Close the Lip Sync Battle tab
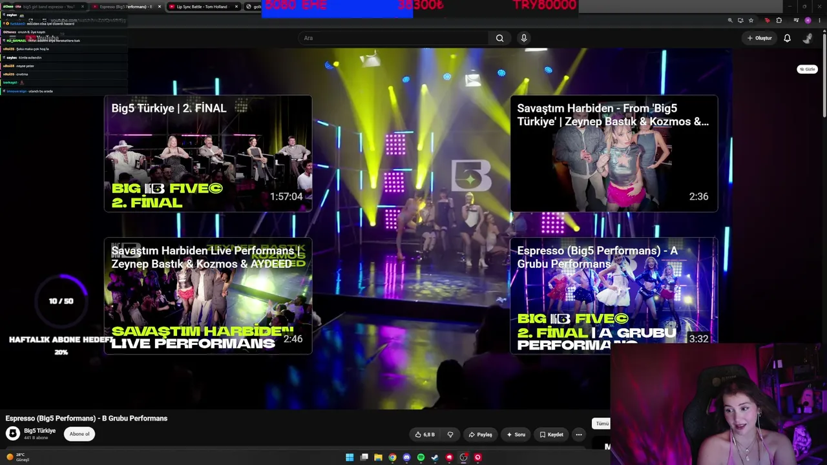This screenshot has width=827, height=465. point(236,6)
